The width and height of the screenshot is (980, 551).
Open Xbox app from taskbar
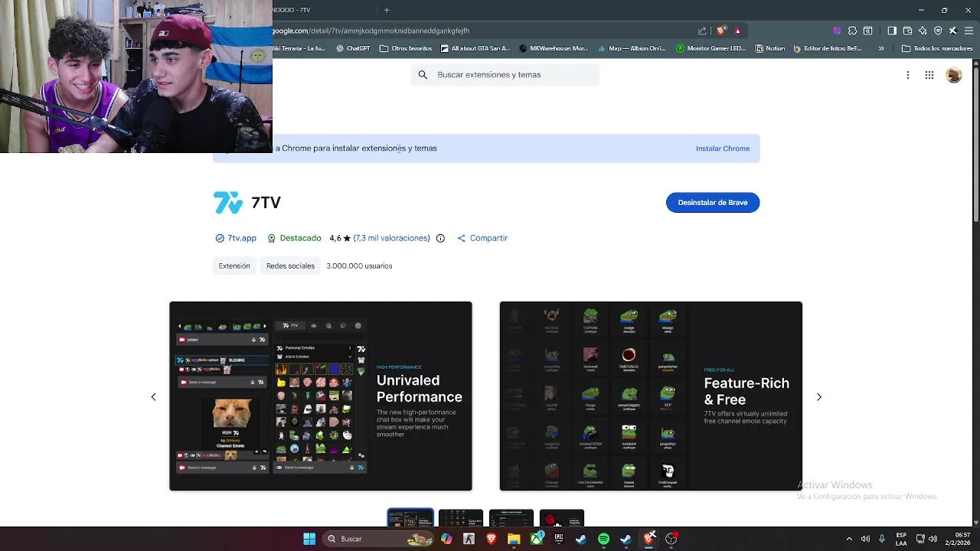click(x=537, y=539)
